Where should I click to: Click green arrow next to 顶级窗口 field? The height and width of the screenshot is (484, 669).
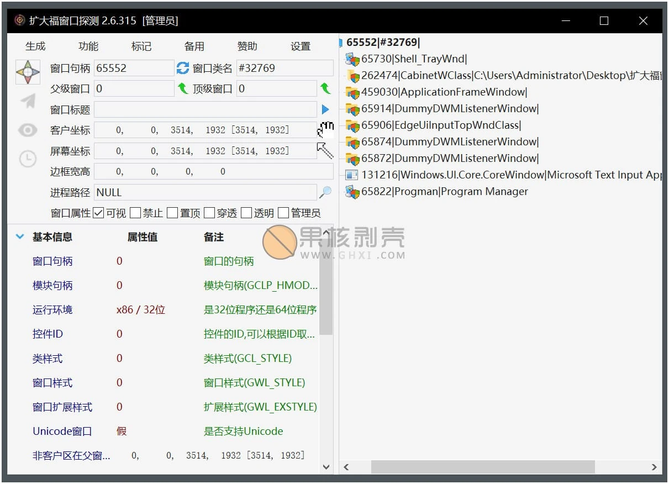[x=325, y=88]
